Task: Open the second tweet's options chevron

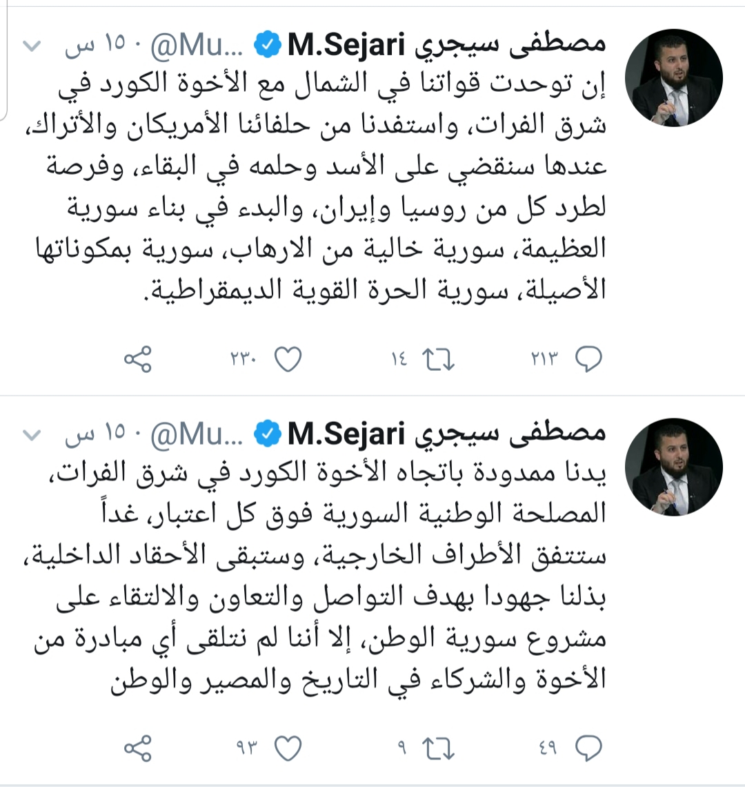Action: [32, 435]
